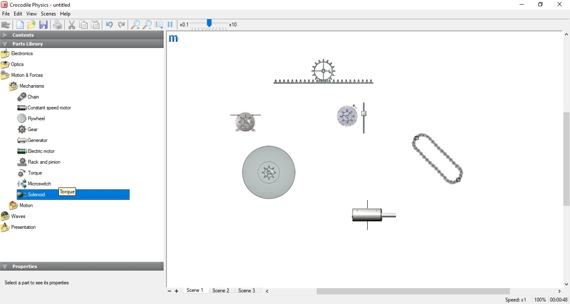Save the simulation with the floppy icon
This screenshot has width=570, height=304.
tap(43, 25)
